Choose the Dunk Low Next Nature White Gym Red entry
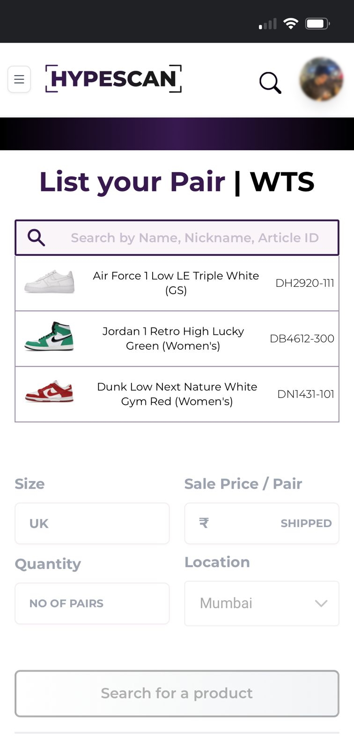The width and height of the screenshot is (354, 751). tap(177, 394)
